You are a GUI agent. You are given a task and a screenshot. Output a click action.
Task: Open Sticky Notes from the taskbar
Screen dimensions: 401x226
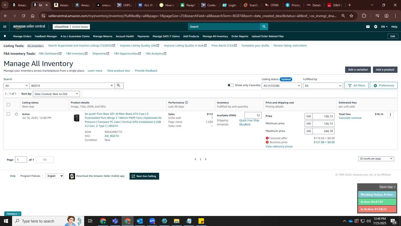tap(201, 221)
